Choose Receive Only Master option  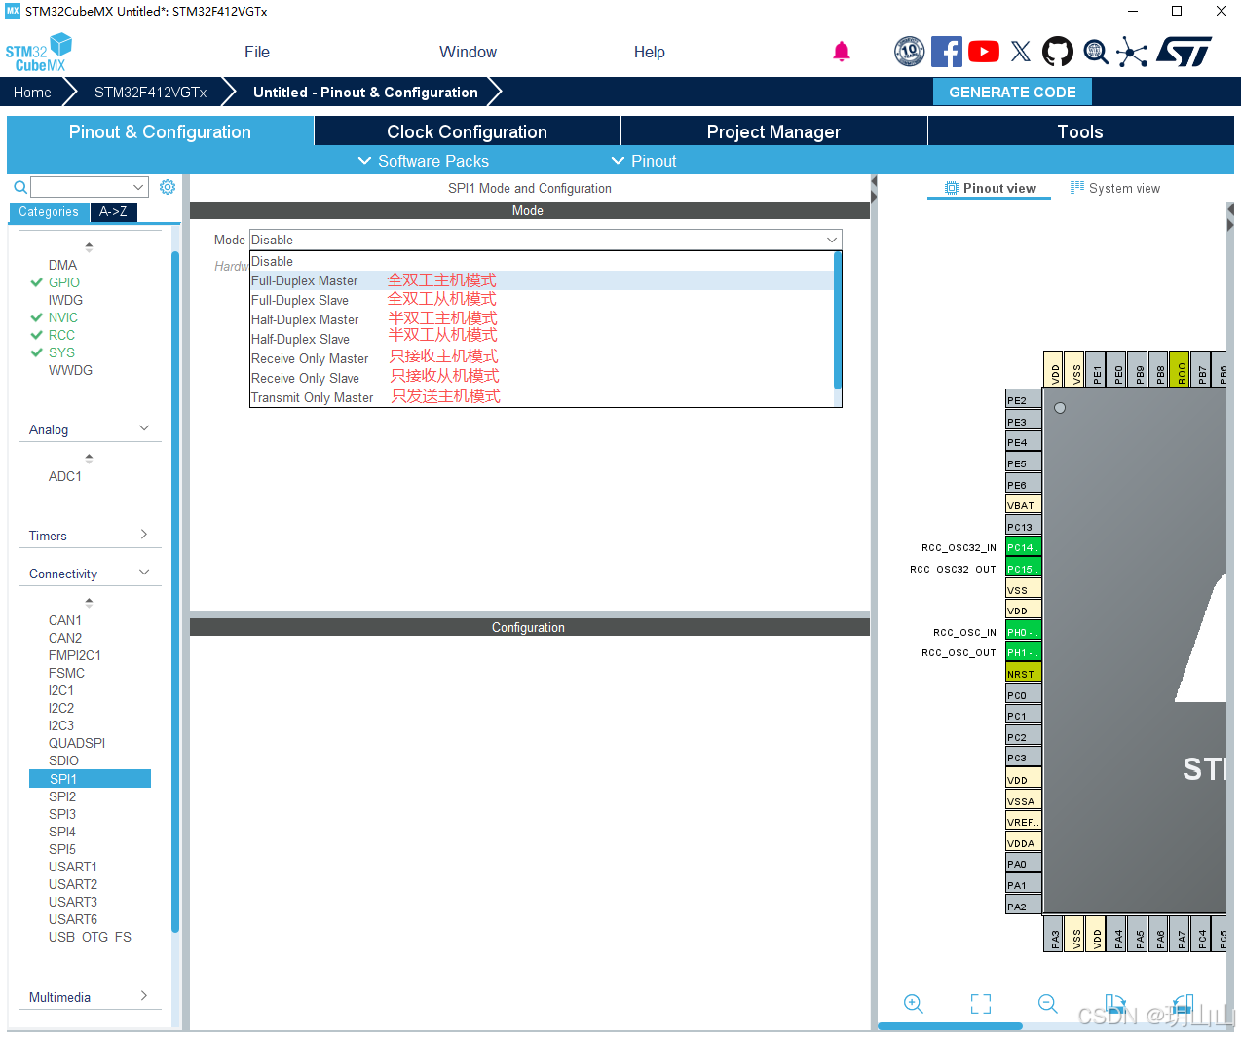click(542, 358)
